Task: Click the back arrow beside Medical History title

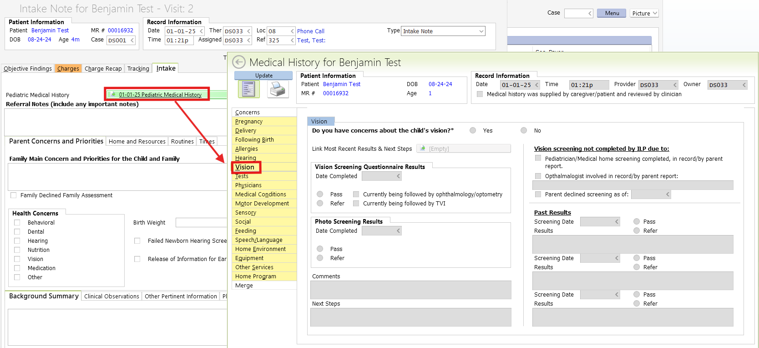Action: tap(239, 62)
